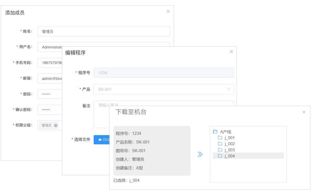
Task: Click the A产线 open folder icon
Action: [x=215, y=132]
